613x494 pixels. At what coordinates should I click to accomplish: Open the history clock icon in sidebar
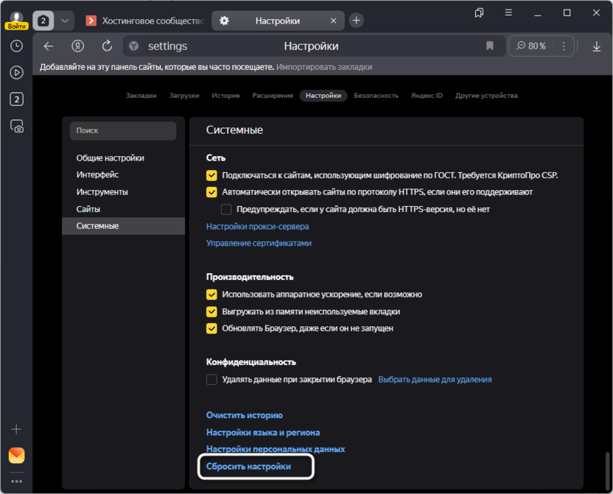tap(16, 46)
